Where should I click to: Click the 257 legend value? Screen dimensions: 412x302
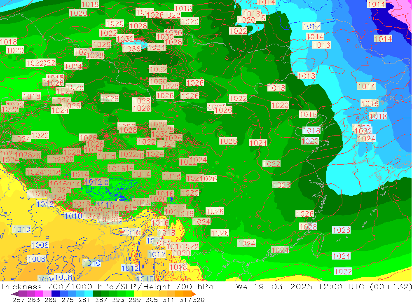point(19,300)
